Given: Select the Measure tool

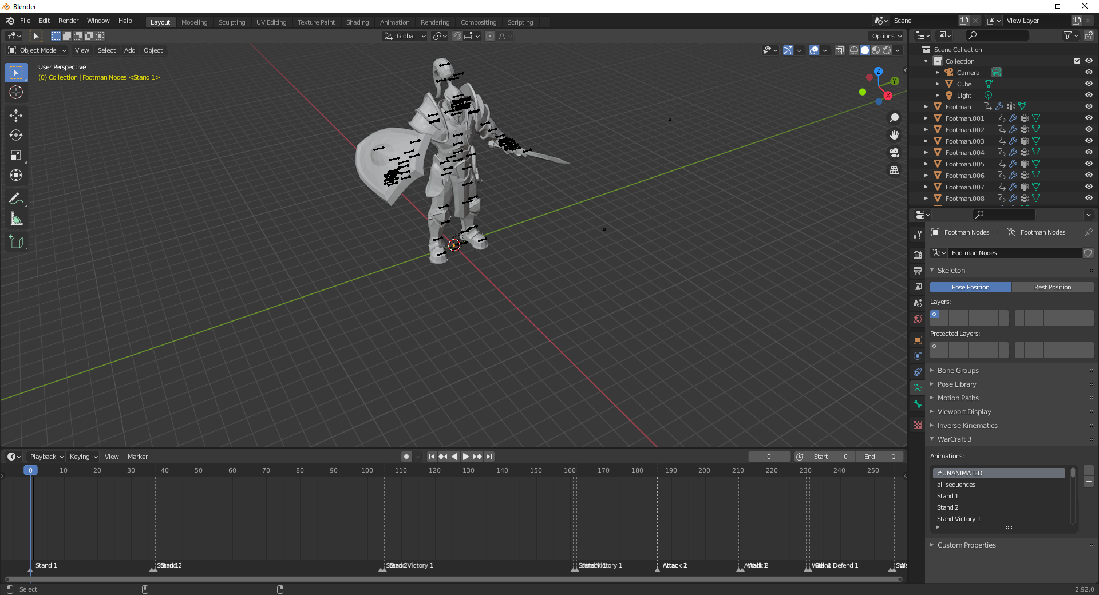Looking at the screenshot, I should (x=16, y=219).
